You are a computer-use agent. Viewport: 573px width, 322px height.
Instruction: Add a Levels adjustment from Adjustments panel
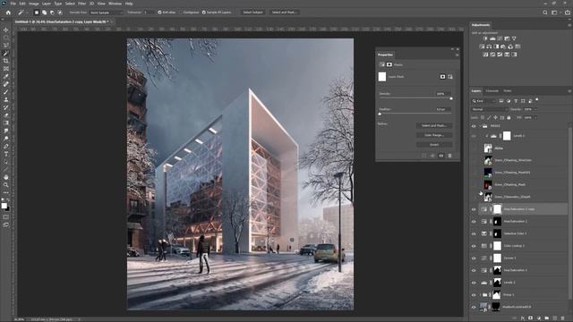492,38
